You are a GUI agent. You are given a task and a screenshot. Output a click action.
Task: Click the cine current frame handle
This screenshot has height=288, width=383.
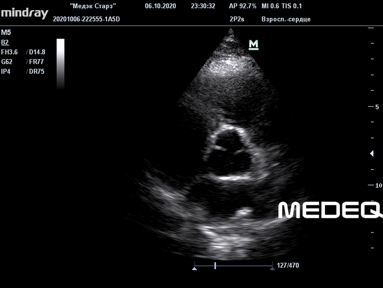[215, 266]
